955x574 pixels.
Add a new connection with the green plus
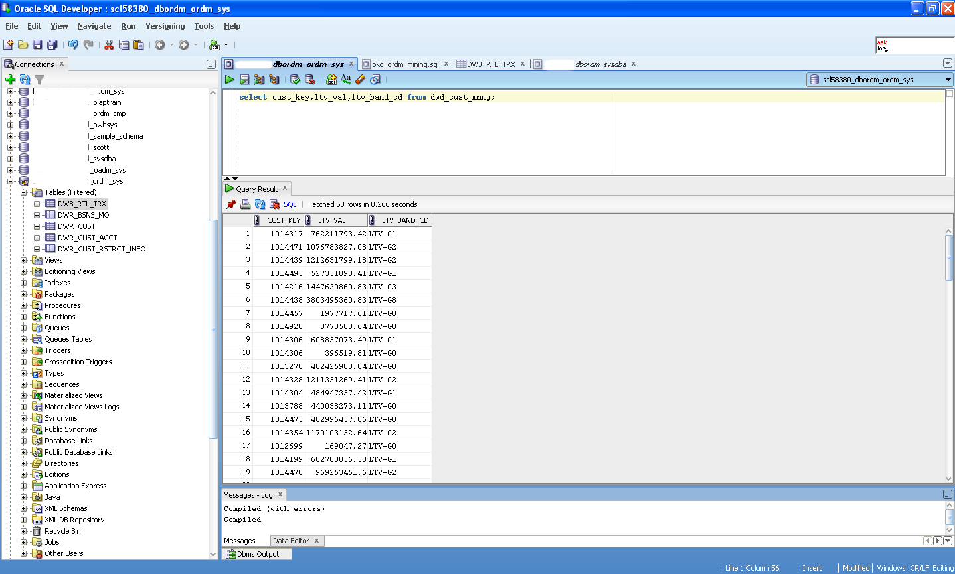point(10,80)
